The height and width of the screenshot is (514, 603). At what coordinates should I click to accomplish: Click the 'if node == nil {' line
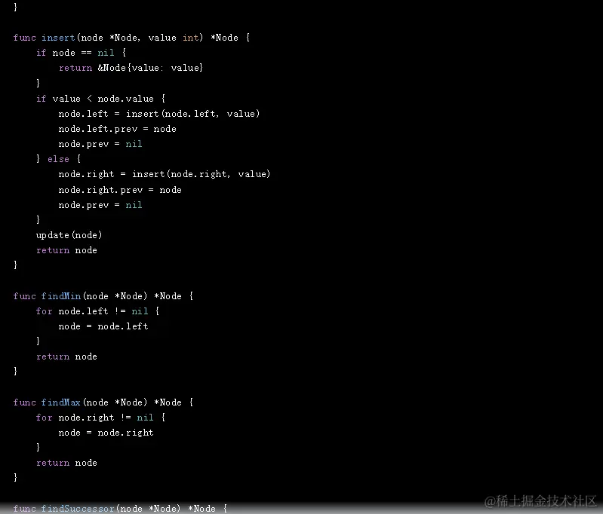point(82,53)
